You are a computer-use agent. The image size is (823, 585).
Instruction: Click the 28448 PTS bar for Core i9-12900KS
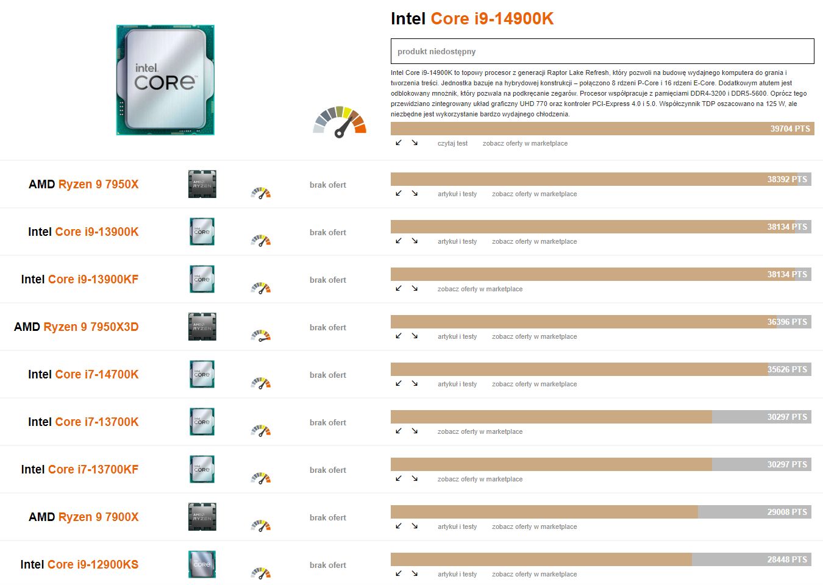click(601, 559)
